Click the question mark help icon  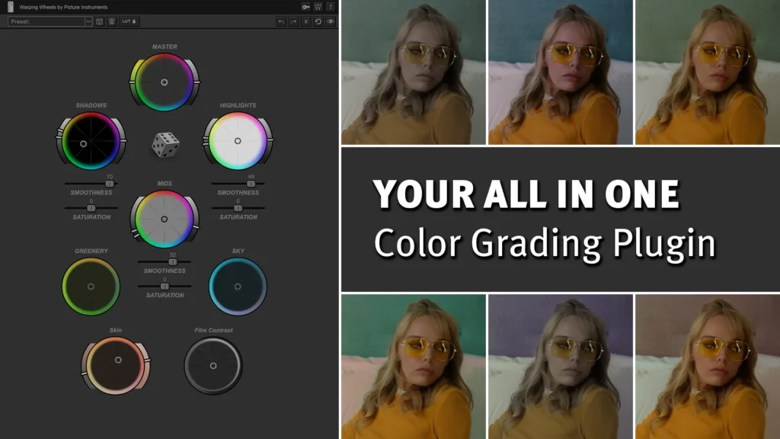(331, 7)
